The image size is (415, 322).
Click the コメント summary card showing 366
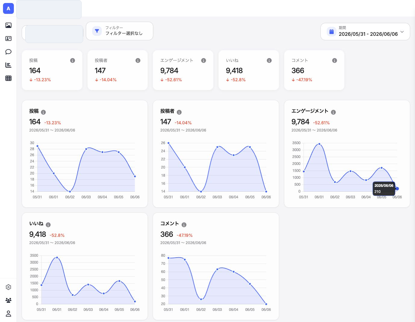tap(314, 70)
